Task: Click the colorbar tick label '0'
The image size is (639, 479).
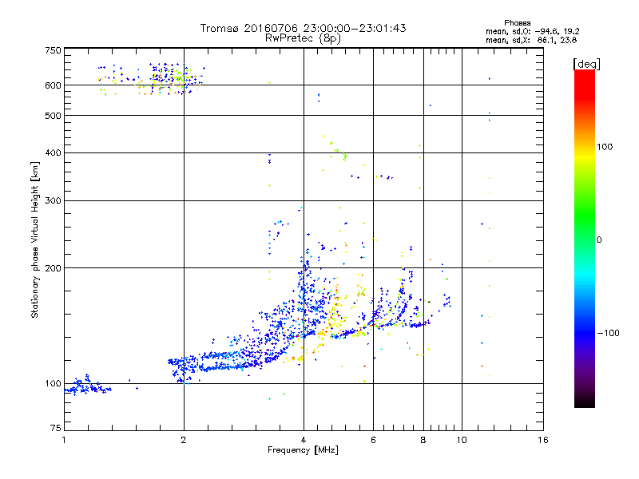Action: (x=599, y=240)
